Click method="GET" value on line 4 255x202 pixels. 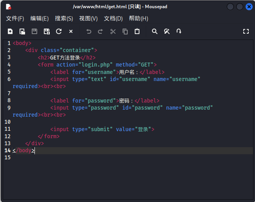pos(134,65)
